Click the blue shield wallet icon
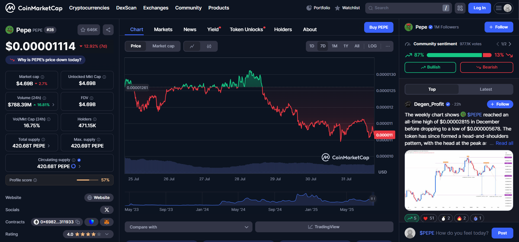 click(91, 222)
